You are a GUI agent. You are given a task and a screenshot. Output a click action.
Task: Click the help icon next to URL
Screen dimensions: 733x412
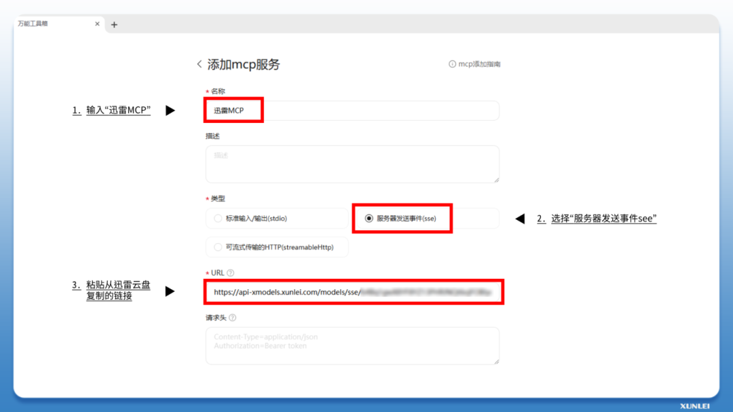tap(231, 273)
